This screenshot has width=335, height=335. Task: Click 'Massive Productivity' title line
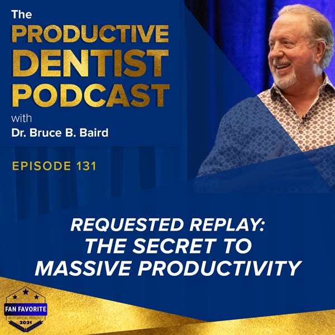tap(168, 269)
